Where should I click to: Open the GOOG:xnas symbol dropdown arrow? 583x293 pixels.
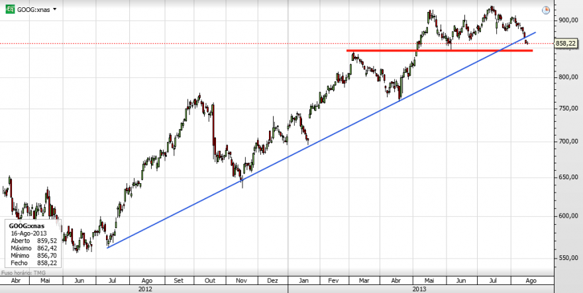point(54,9)
